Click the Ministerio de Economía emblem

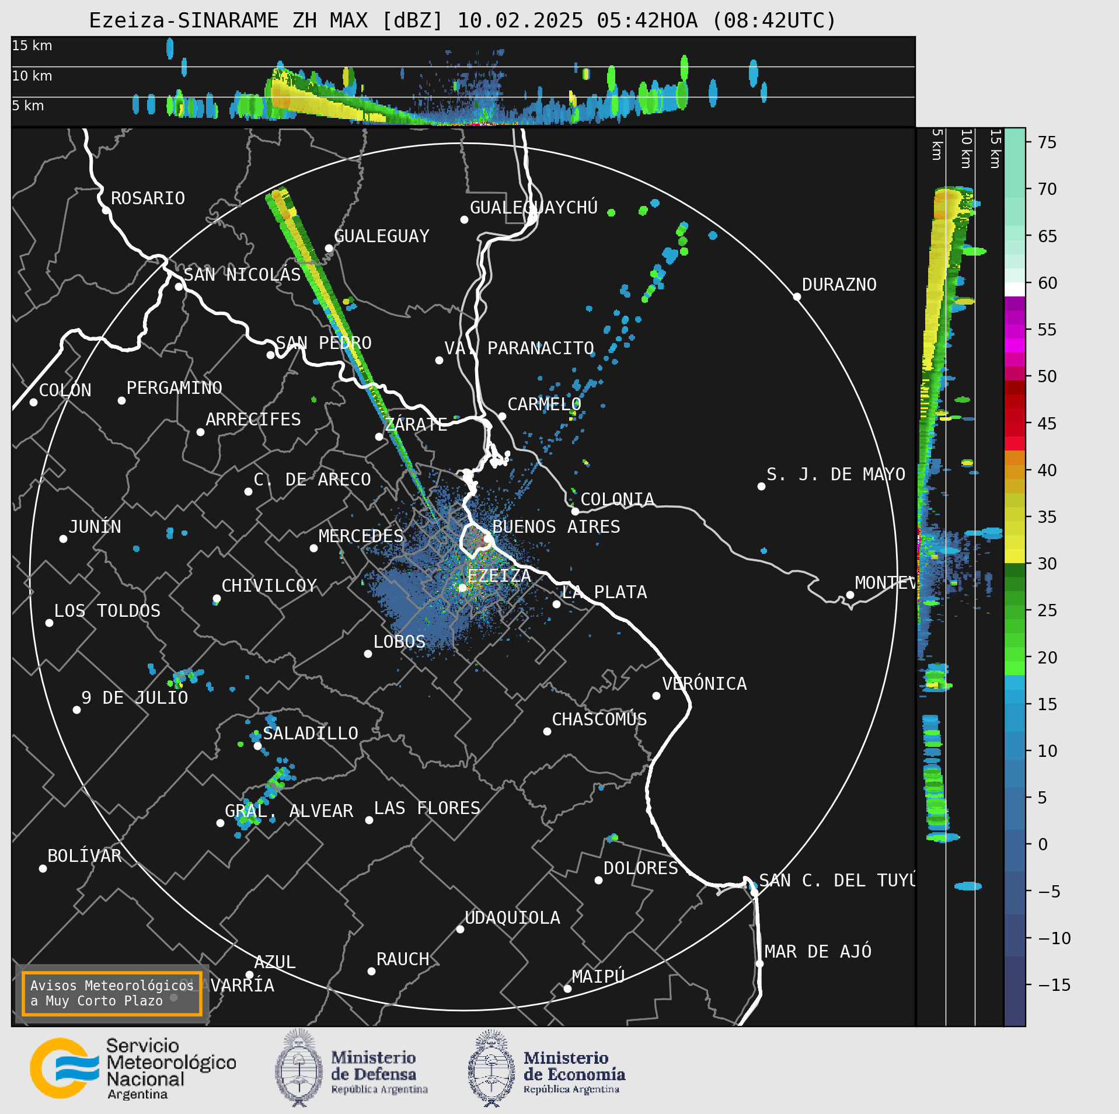491,1068
